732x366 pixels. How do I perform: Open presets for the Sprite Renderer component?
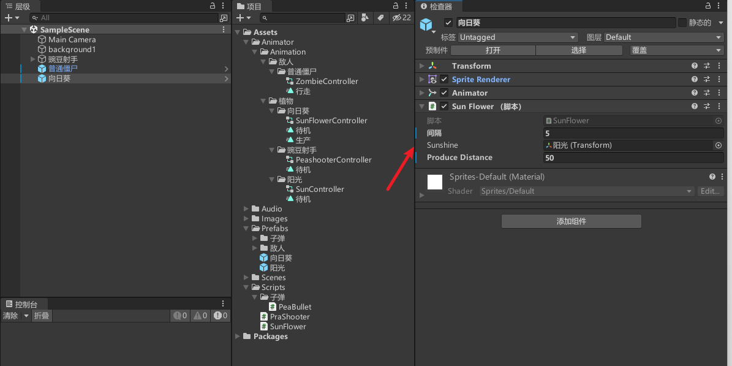click(707, 80)
